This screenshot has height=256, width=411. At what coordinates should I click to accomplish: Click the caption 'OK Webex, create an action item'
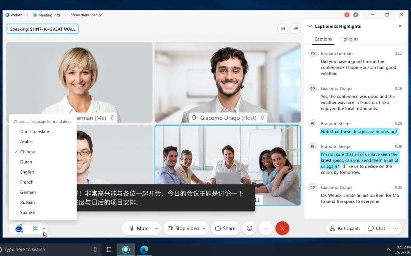[x=360, y=198]
